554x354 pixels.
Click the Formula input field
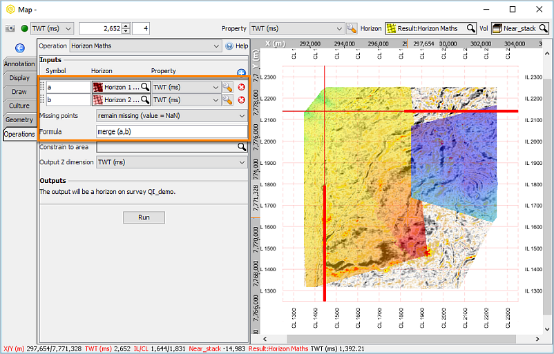tap(171, 132)
